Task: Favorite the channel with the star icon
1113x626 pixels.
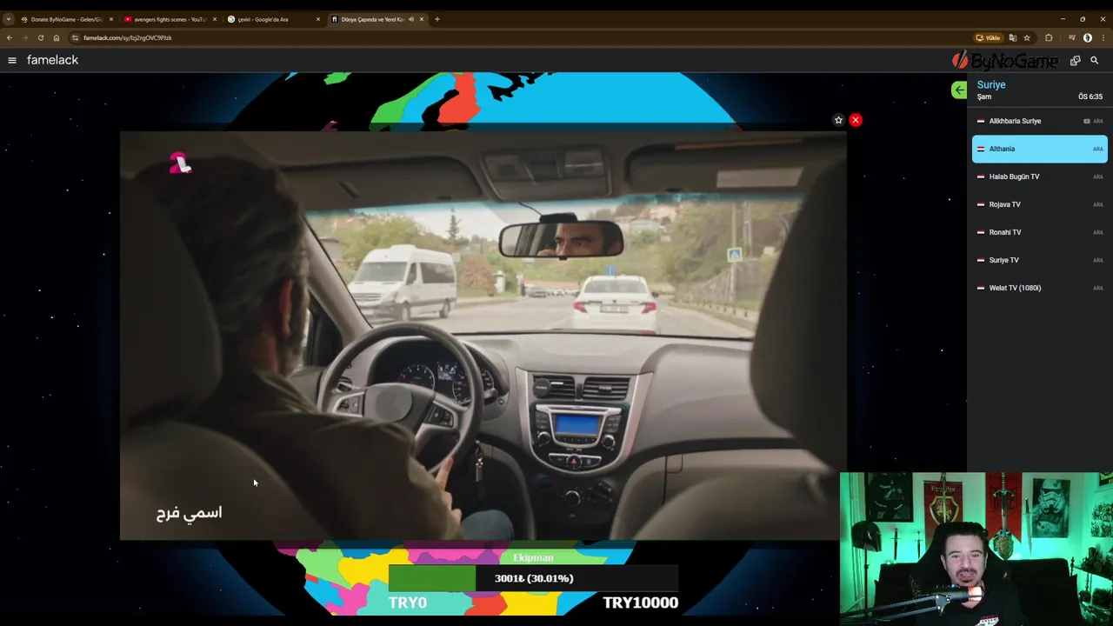Action: click(x=838, y=120)
